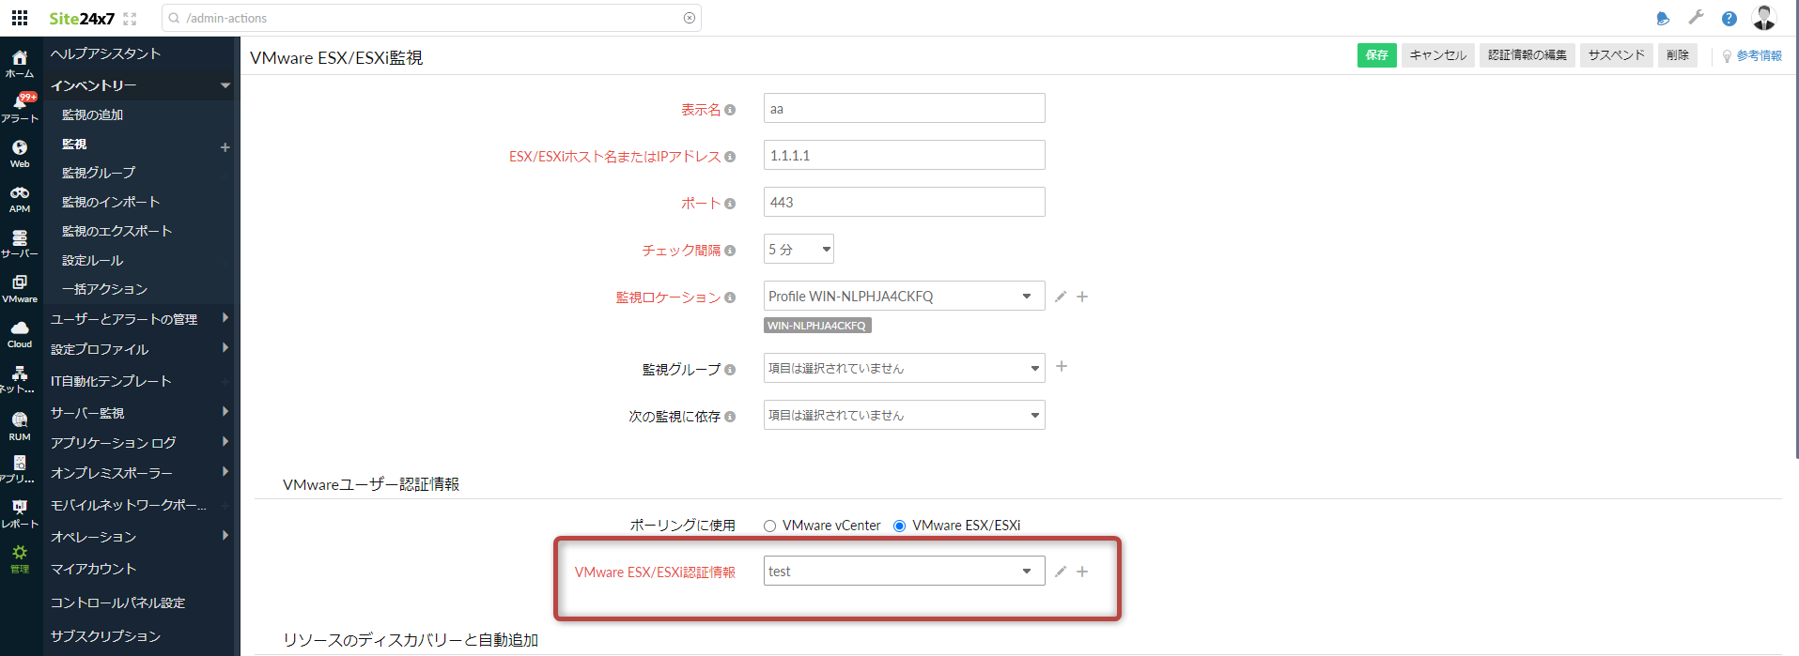Expand オンプレミスポーラー submenu
Screen dimensions: 1799x656
(x=225, y=472)
